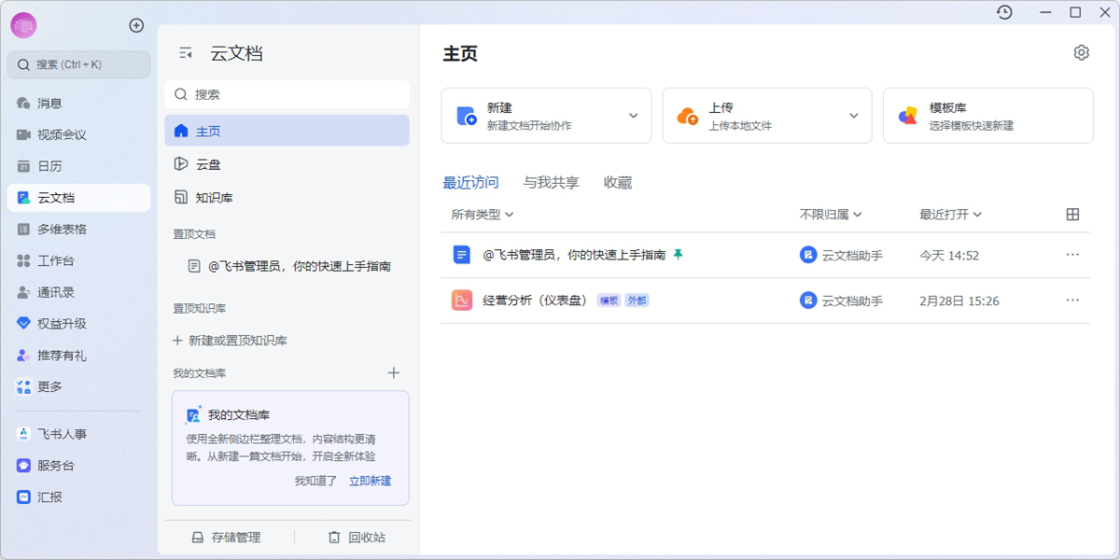Open the 回收站 recycle bin
Screen dimensions: 1120x560
pos(357,538)
